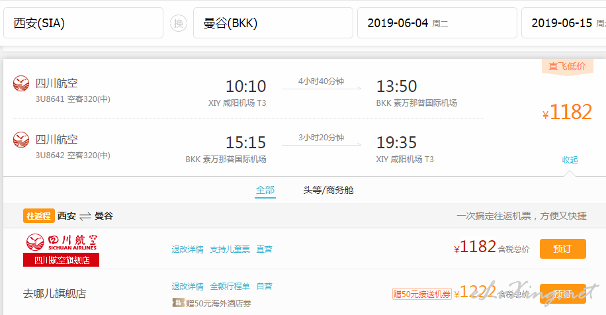Click 自营 label on 去哪儿旗舰店 offer
606x315 pixels.
[264, 287]
